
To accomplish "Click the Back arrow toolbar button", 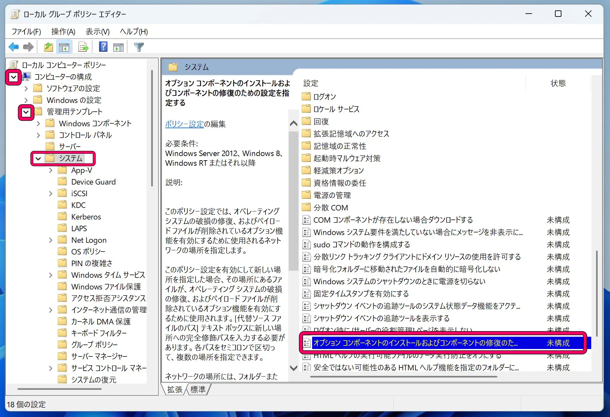I will (14, 47).
